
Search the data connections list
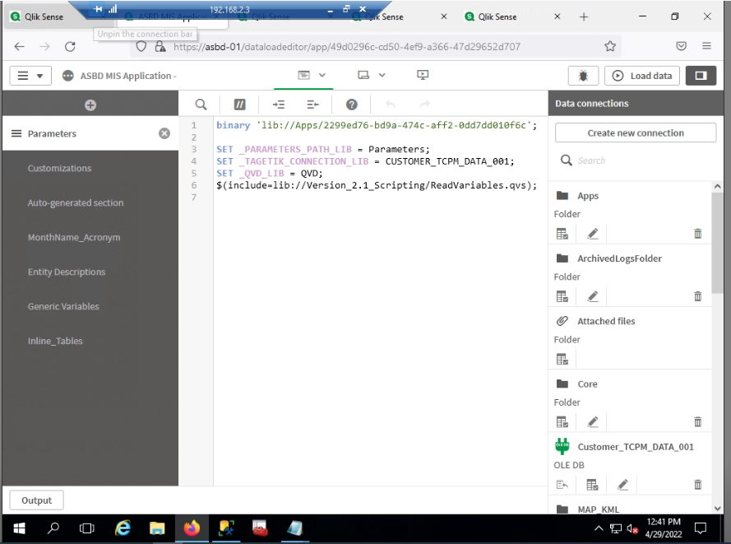point(636,160)
